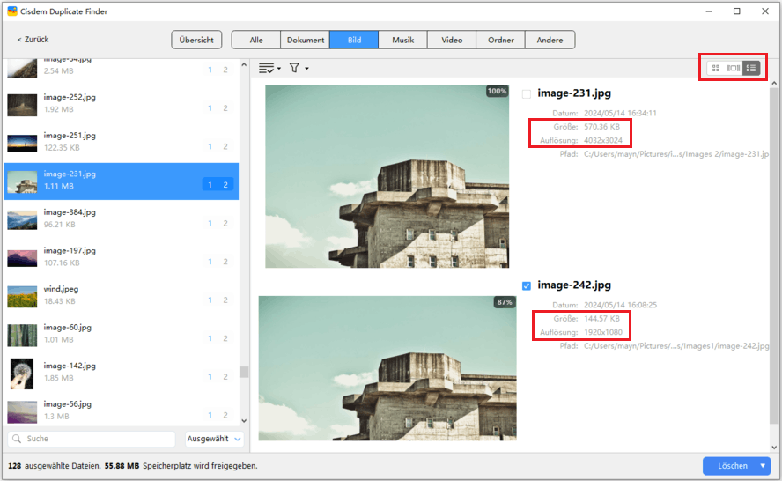The height and width of the screenshot is (481, 782).
Task: Select image-197.jpg in the list
Action: pyautogui.click(x=122, y=257)
